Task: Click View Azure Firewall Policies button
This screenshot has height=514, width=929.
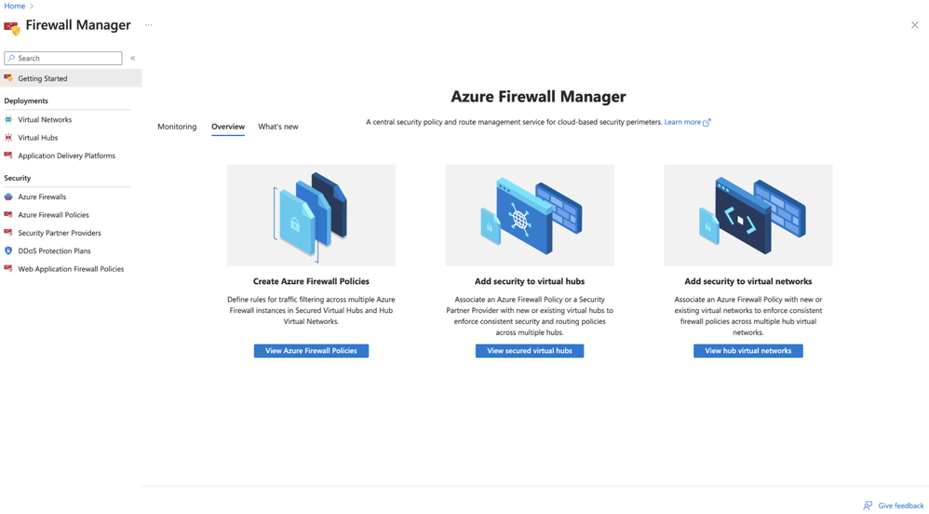Action: 311,351
